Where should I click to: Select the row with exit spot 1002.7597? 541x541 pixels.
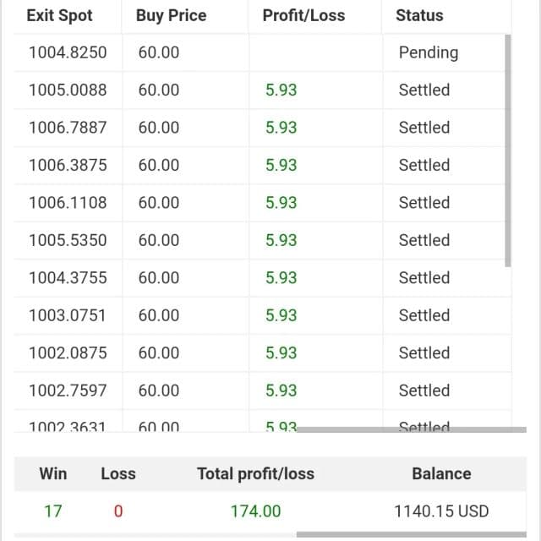coord(262,391)
